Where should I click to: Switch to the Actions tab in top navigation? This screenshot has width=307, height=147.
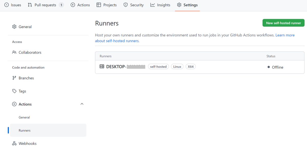pos(80,5)
